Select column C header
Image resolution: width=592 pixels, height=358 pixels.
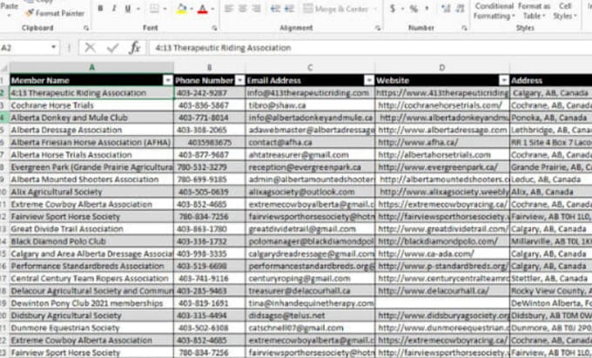coord(310,67)
